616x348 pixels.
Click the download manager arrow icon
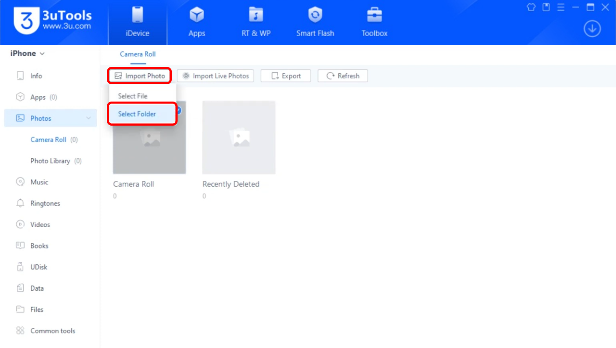click(x=592, y=29)
